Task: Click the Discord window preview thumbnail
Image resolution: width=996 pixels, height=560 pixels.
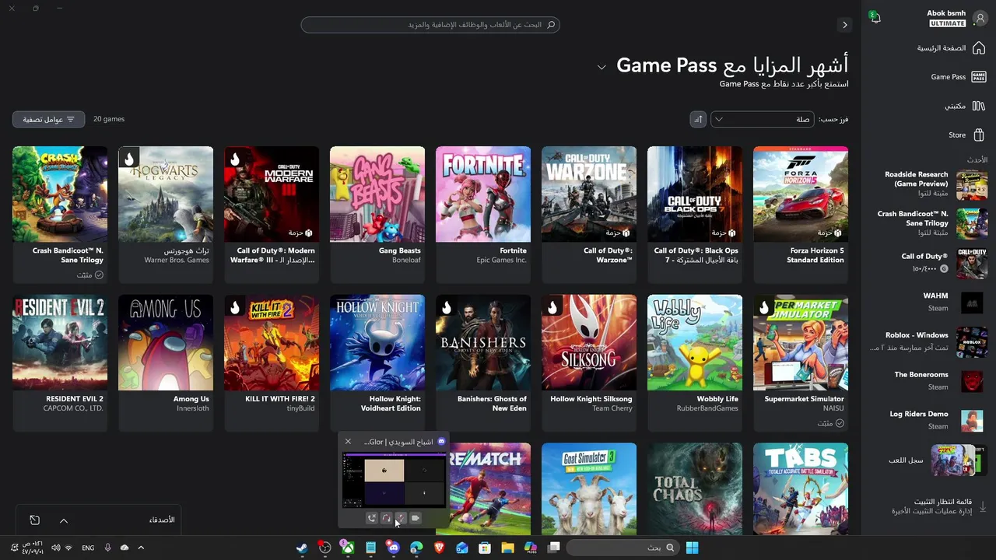Action: click(394, 480)
